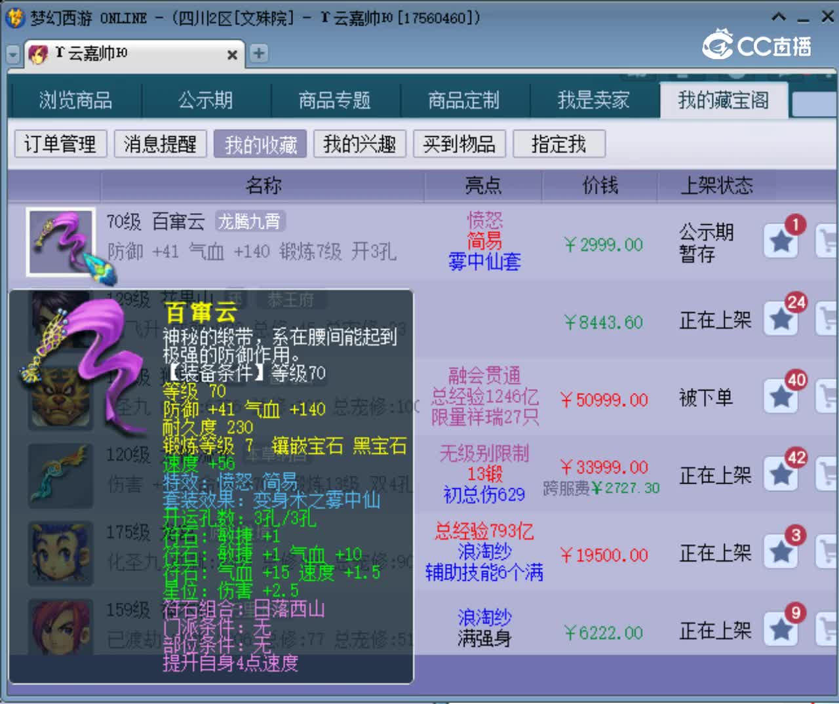Select the 我的藏宝阁 tab
Viewport: 839px width, 704px height.
click(x=723, y=100)
